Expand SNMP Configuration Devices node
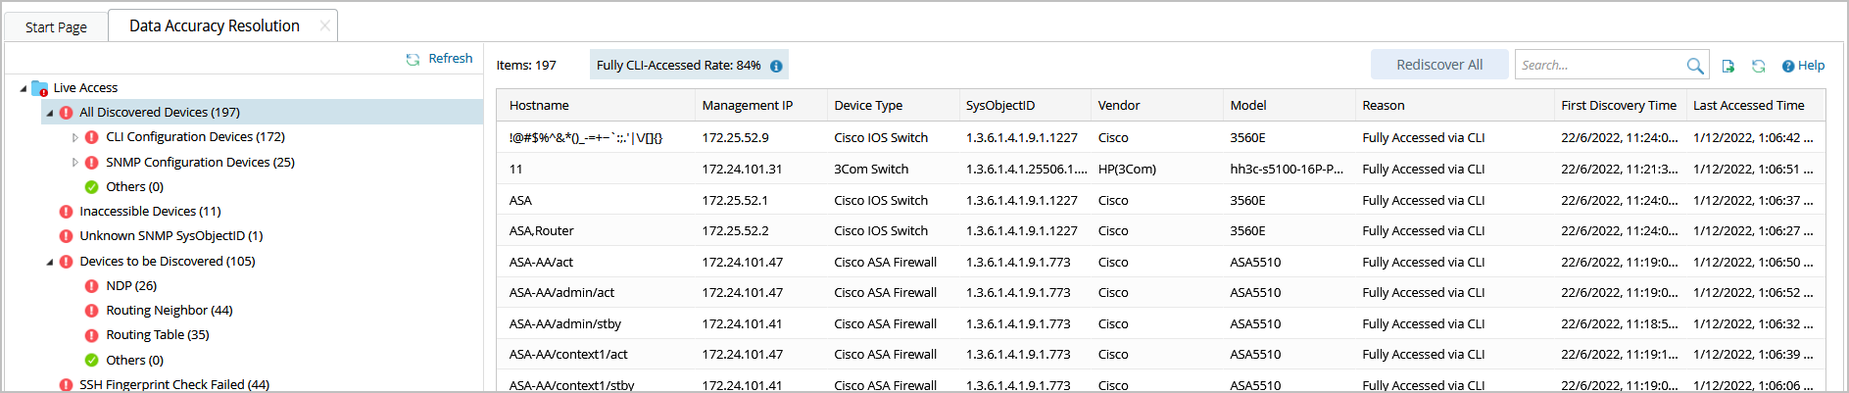 (x=75, y=163)
